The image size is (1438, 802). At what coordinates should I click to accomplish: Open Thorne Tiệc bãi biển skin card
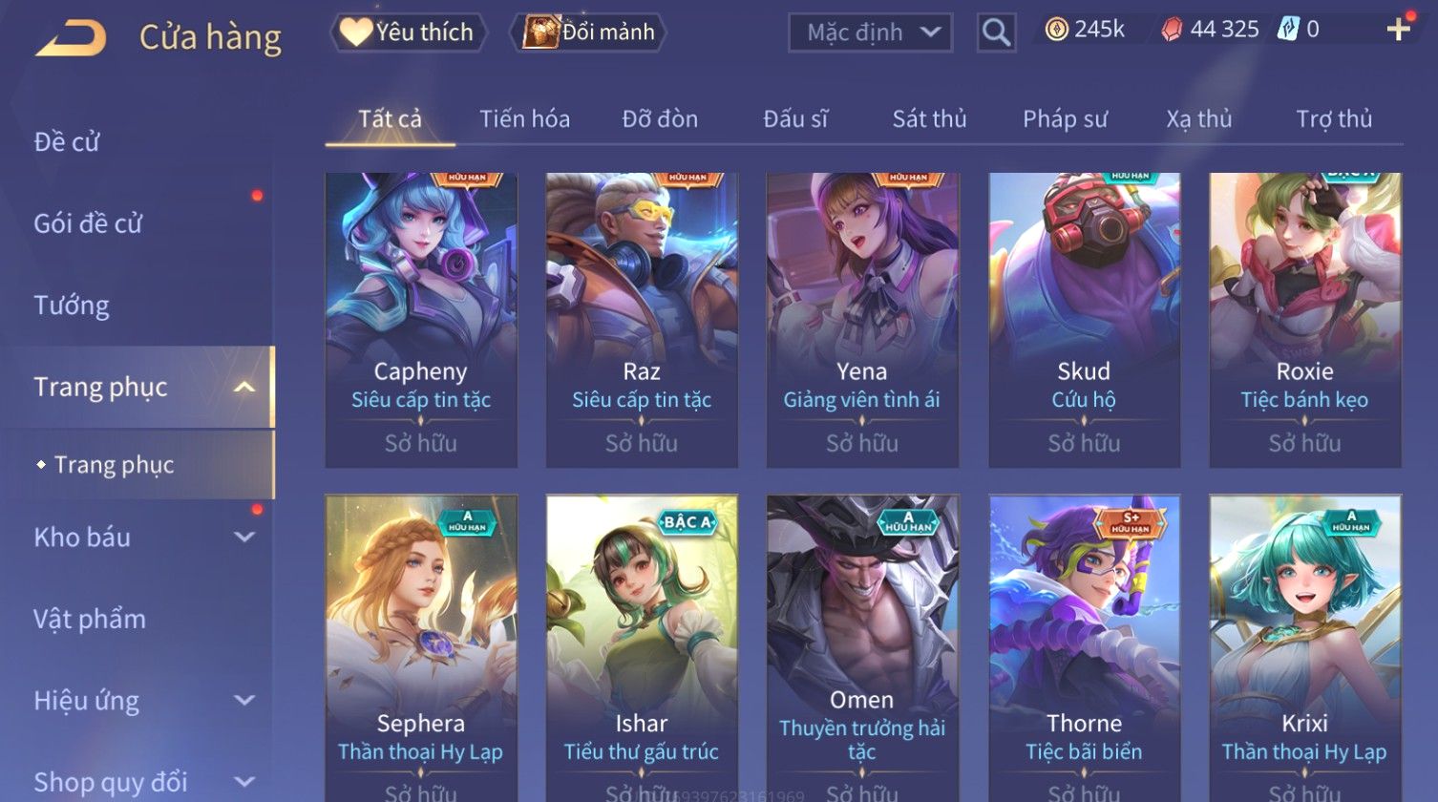click(1084, 647)
